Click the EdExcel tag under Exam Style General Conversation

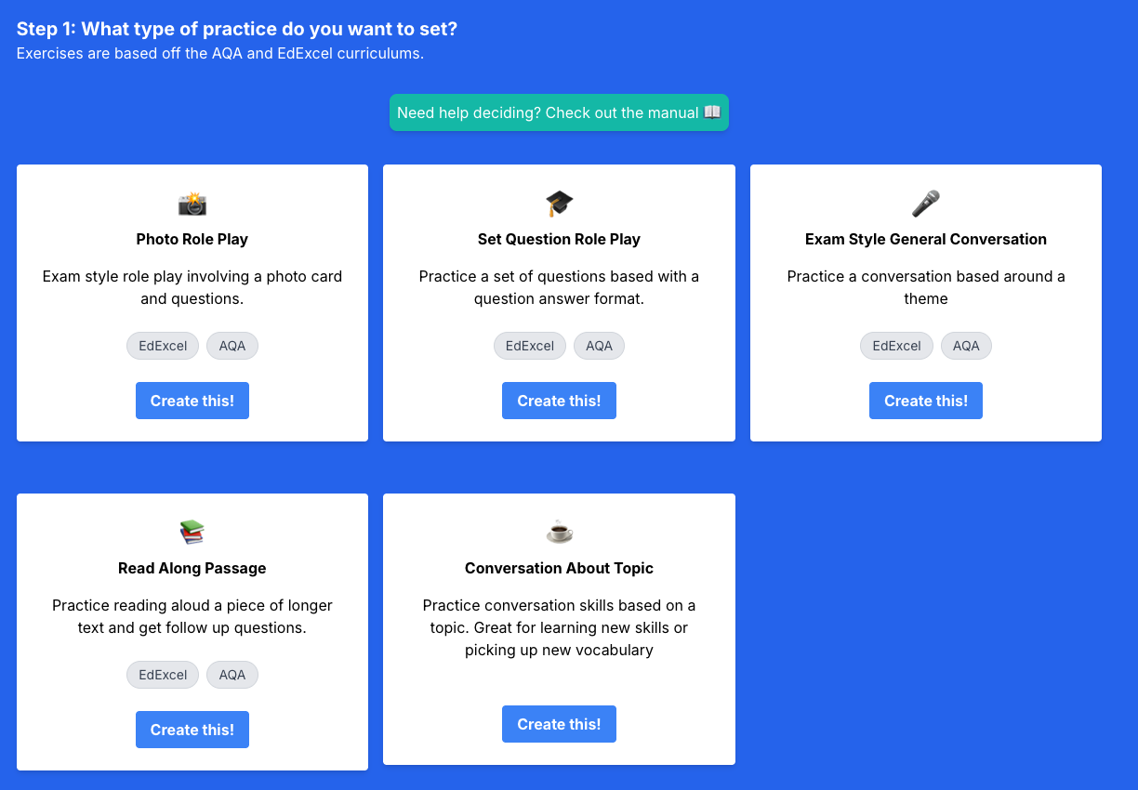click(x=896, y=346)
